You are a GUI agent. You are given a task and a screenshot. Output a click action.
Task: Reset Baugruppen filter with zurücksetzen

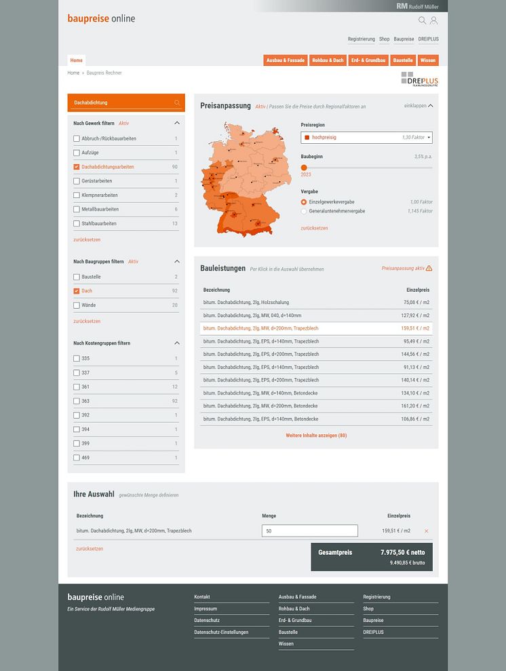87,321
